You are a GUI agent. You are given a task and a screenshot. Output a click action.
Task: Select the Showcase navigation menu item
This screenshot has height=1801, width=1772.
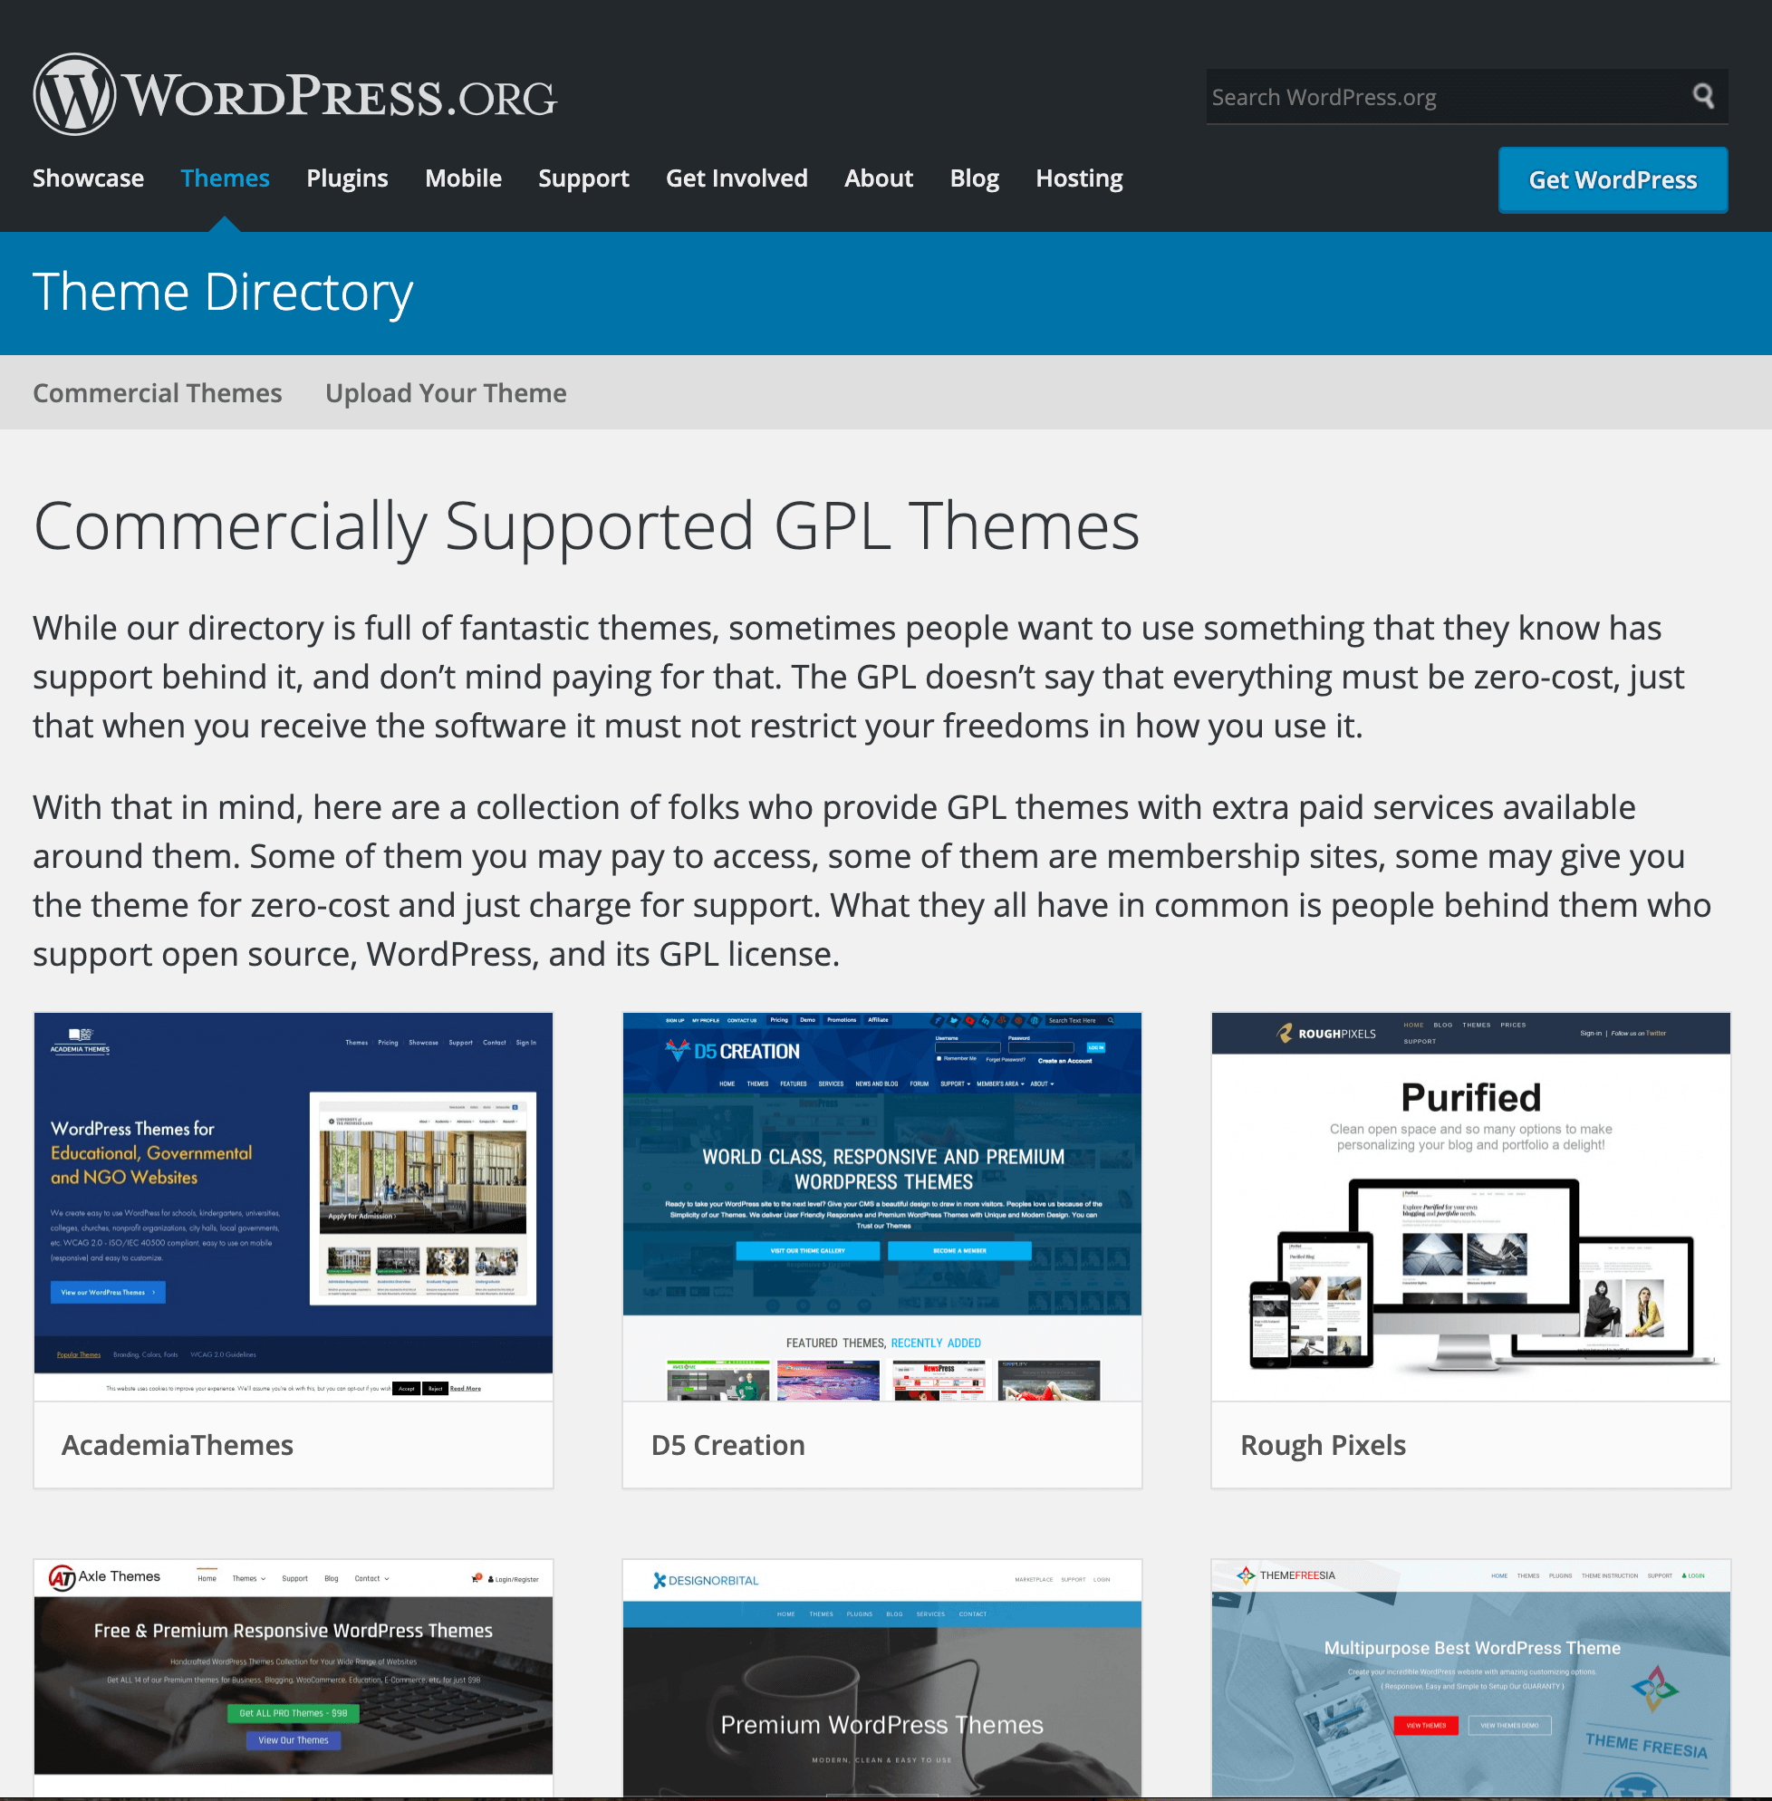[88, 178]
